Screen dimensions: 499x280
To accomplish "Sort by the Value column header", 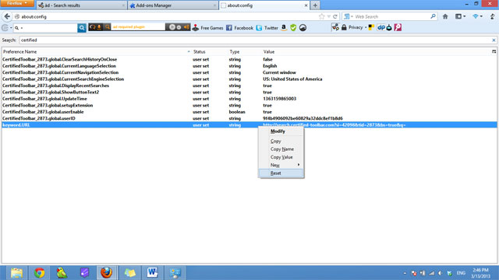I will coord(377,51).
